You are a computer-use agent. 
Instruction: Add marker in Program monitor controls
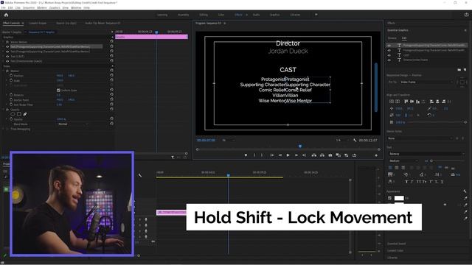[246, 155]
